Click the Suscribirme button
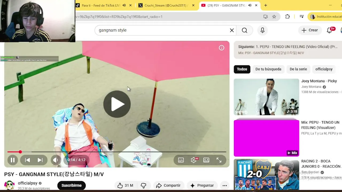 coord(71,185)
